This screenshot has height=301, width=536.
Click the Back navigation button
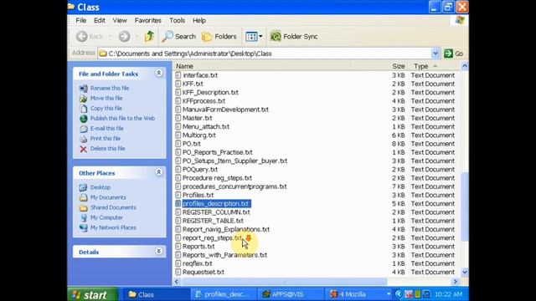tap(90, 36)
